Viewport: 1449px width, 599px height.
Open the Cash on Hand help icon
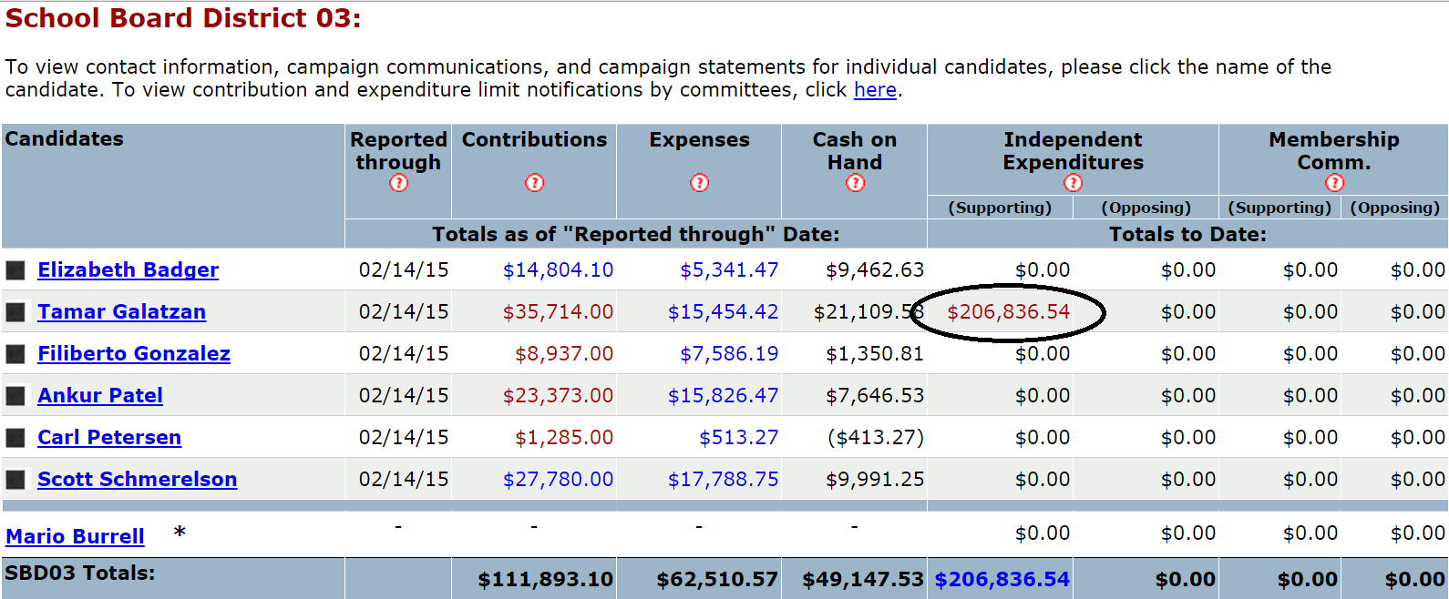(x=855, y=183)
